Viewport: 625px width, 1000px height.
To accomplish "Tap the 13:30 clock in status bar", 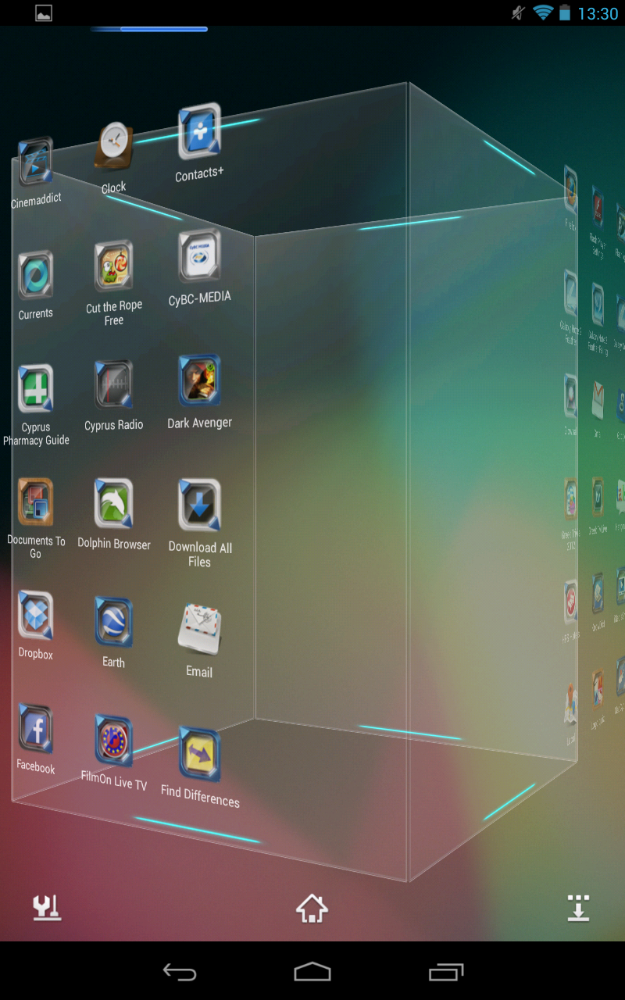I will (598, 13).
